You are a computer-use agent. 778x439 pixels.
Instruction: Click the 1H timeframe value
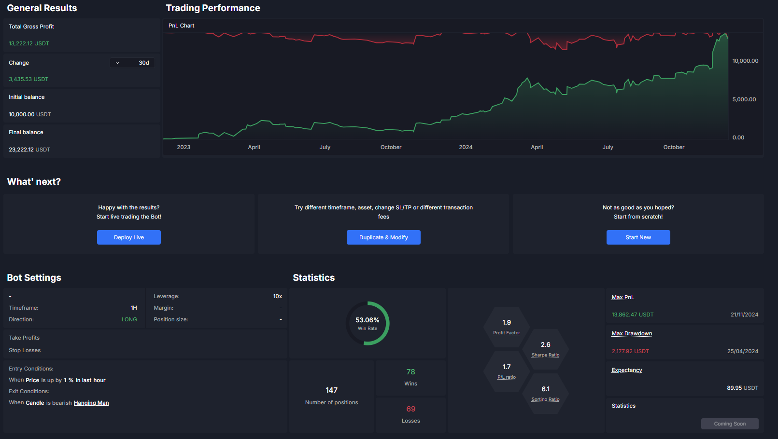point(134,308)
